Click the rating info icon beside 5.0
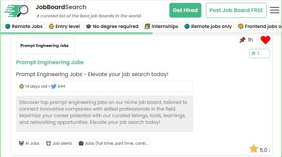This screenshot has height=157, width=282. 269,150
